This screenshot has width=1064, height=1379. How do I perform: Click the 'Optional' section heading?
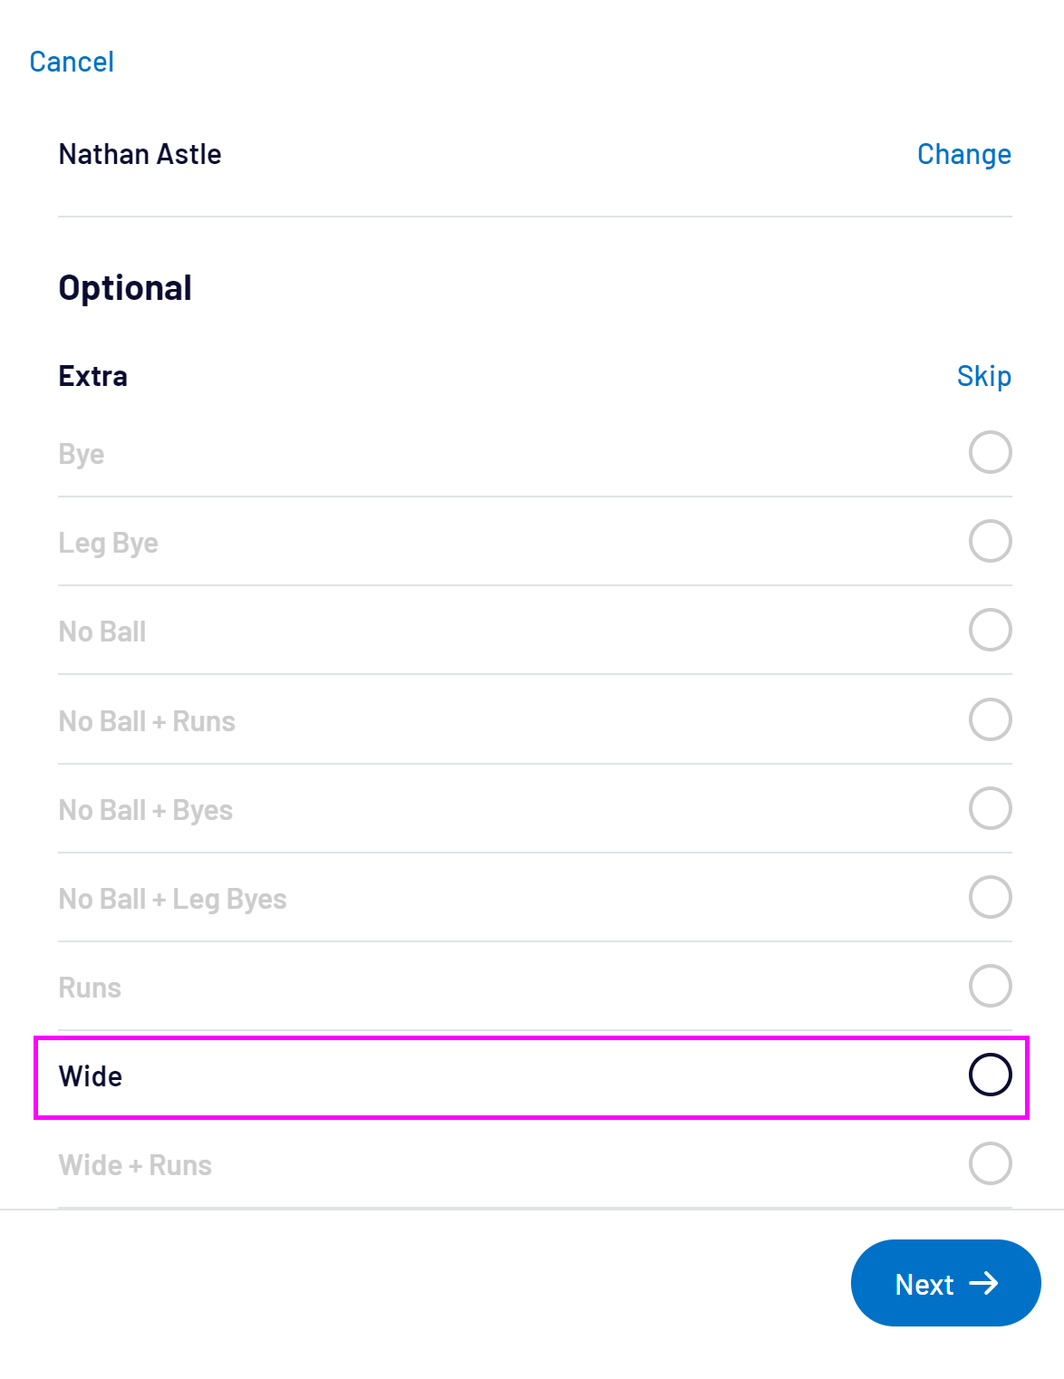[x=125, y=288]
